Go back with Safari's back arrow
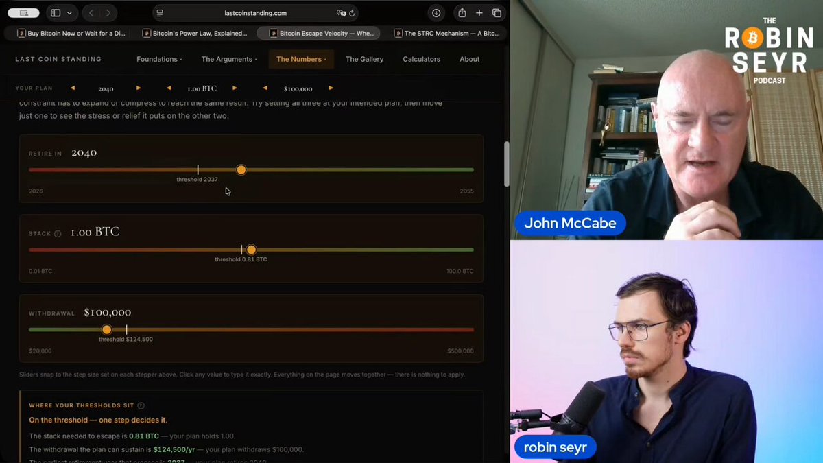The width and height of the screenshot is (823, 463). click(91, 13)
